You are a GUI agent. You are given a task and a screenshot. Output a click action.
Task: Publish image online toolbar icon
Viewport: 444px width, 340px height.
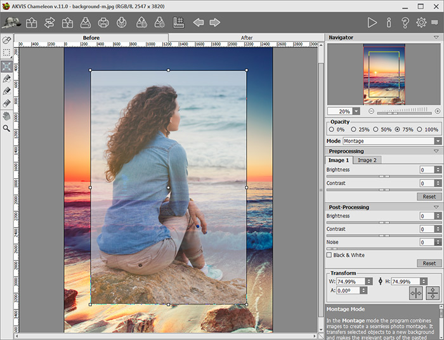click(x=122, y=23)
